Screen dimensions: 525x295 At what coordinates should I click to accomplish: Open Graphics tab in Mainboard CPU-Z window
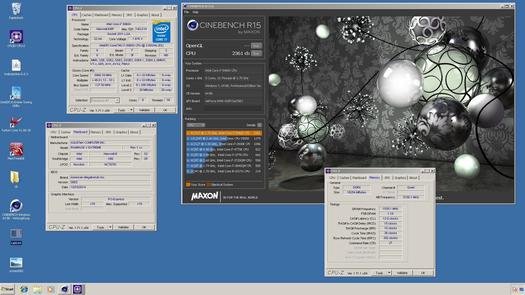click(121, 132)
